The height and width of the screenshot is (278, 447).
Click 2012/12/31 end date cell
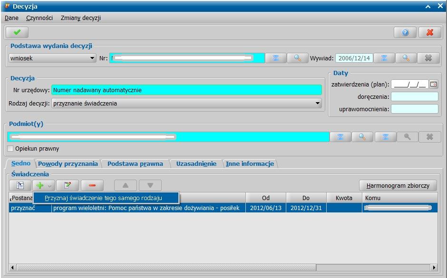306,208
